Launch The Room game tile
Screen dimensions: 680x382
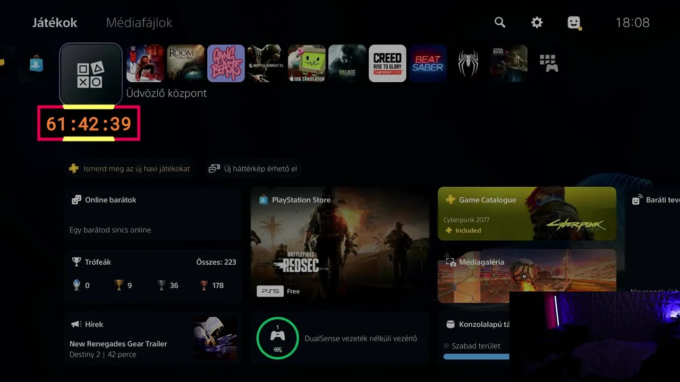point(186,63)
